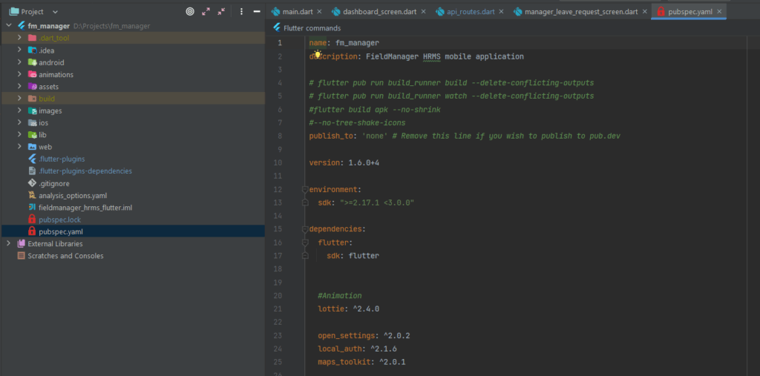The image size is (760, 376).
Task: Expand the build folder
Action: coord(19,99)
